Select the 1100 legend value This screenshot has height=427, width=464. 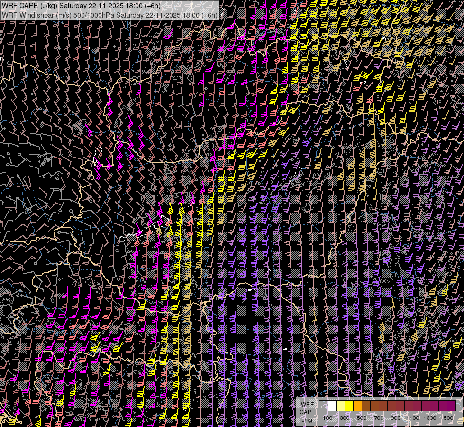point(413,418)
